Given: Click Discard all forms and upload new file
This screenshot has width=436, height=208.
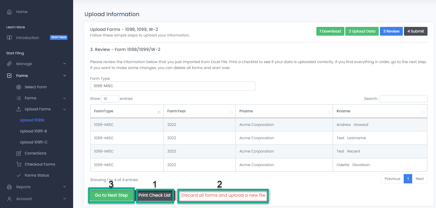Looking at the screenshot, I should coord(223,195).
